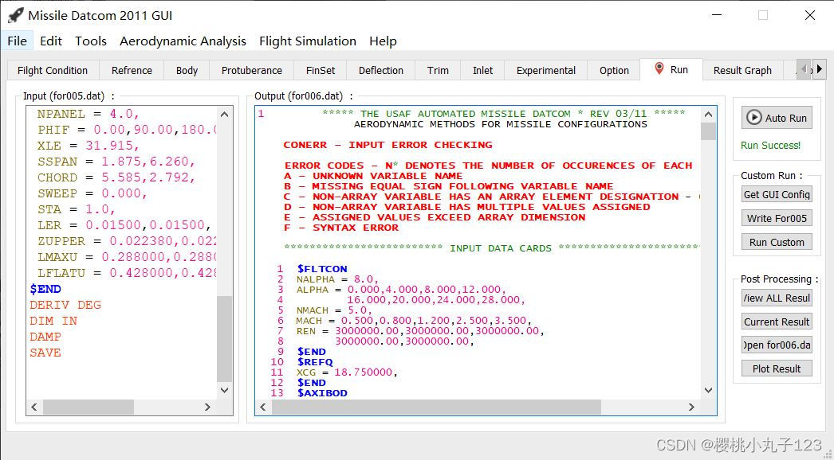Screen dimensions: 834x460
Task: Click the Current Result button
Action: pyautogui.click(x=777, y=322)
